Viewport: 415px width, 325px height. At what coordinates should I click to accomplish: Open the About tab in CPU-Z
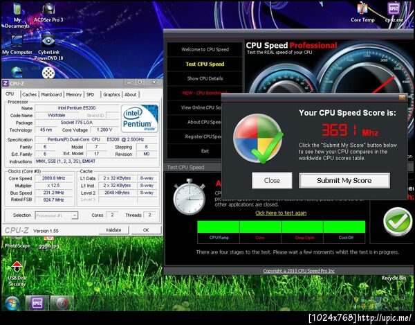tap(131, 94)
